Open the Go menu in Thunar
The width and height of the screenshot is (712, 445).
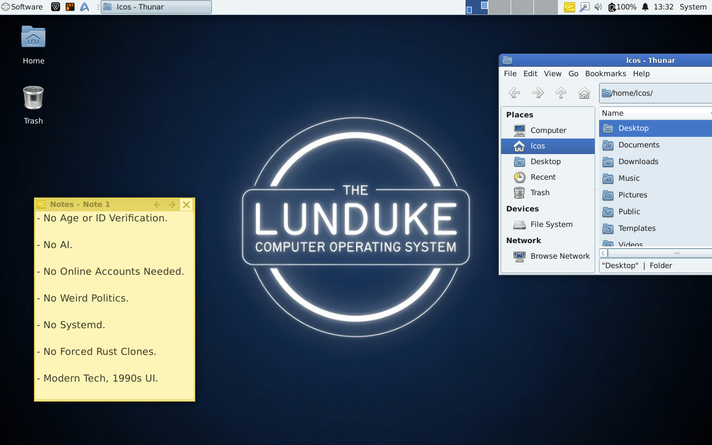(x=573, y=73)
